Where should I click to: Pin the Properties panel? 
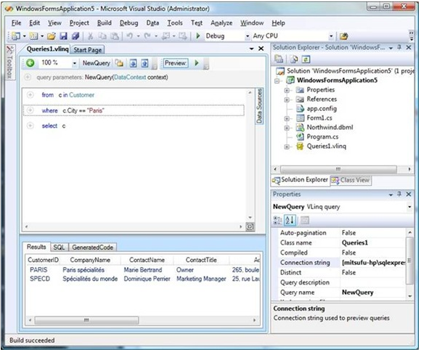(x=399, y=194)
